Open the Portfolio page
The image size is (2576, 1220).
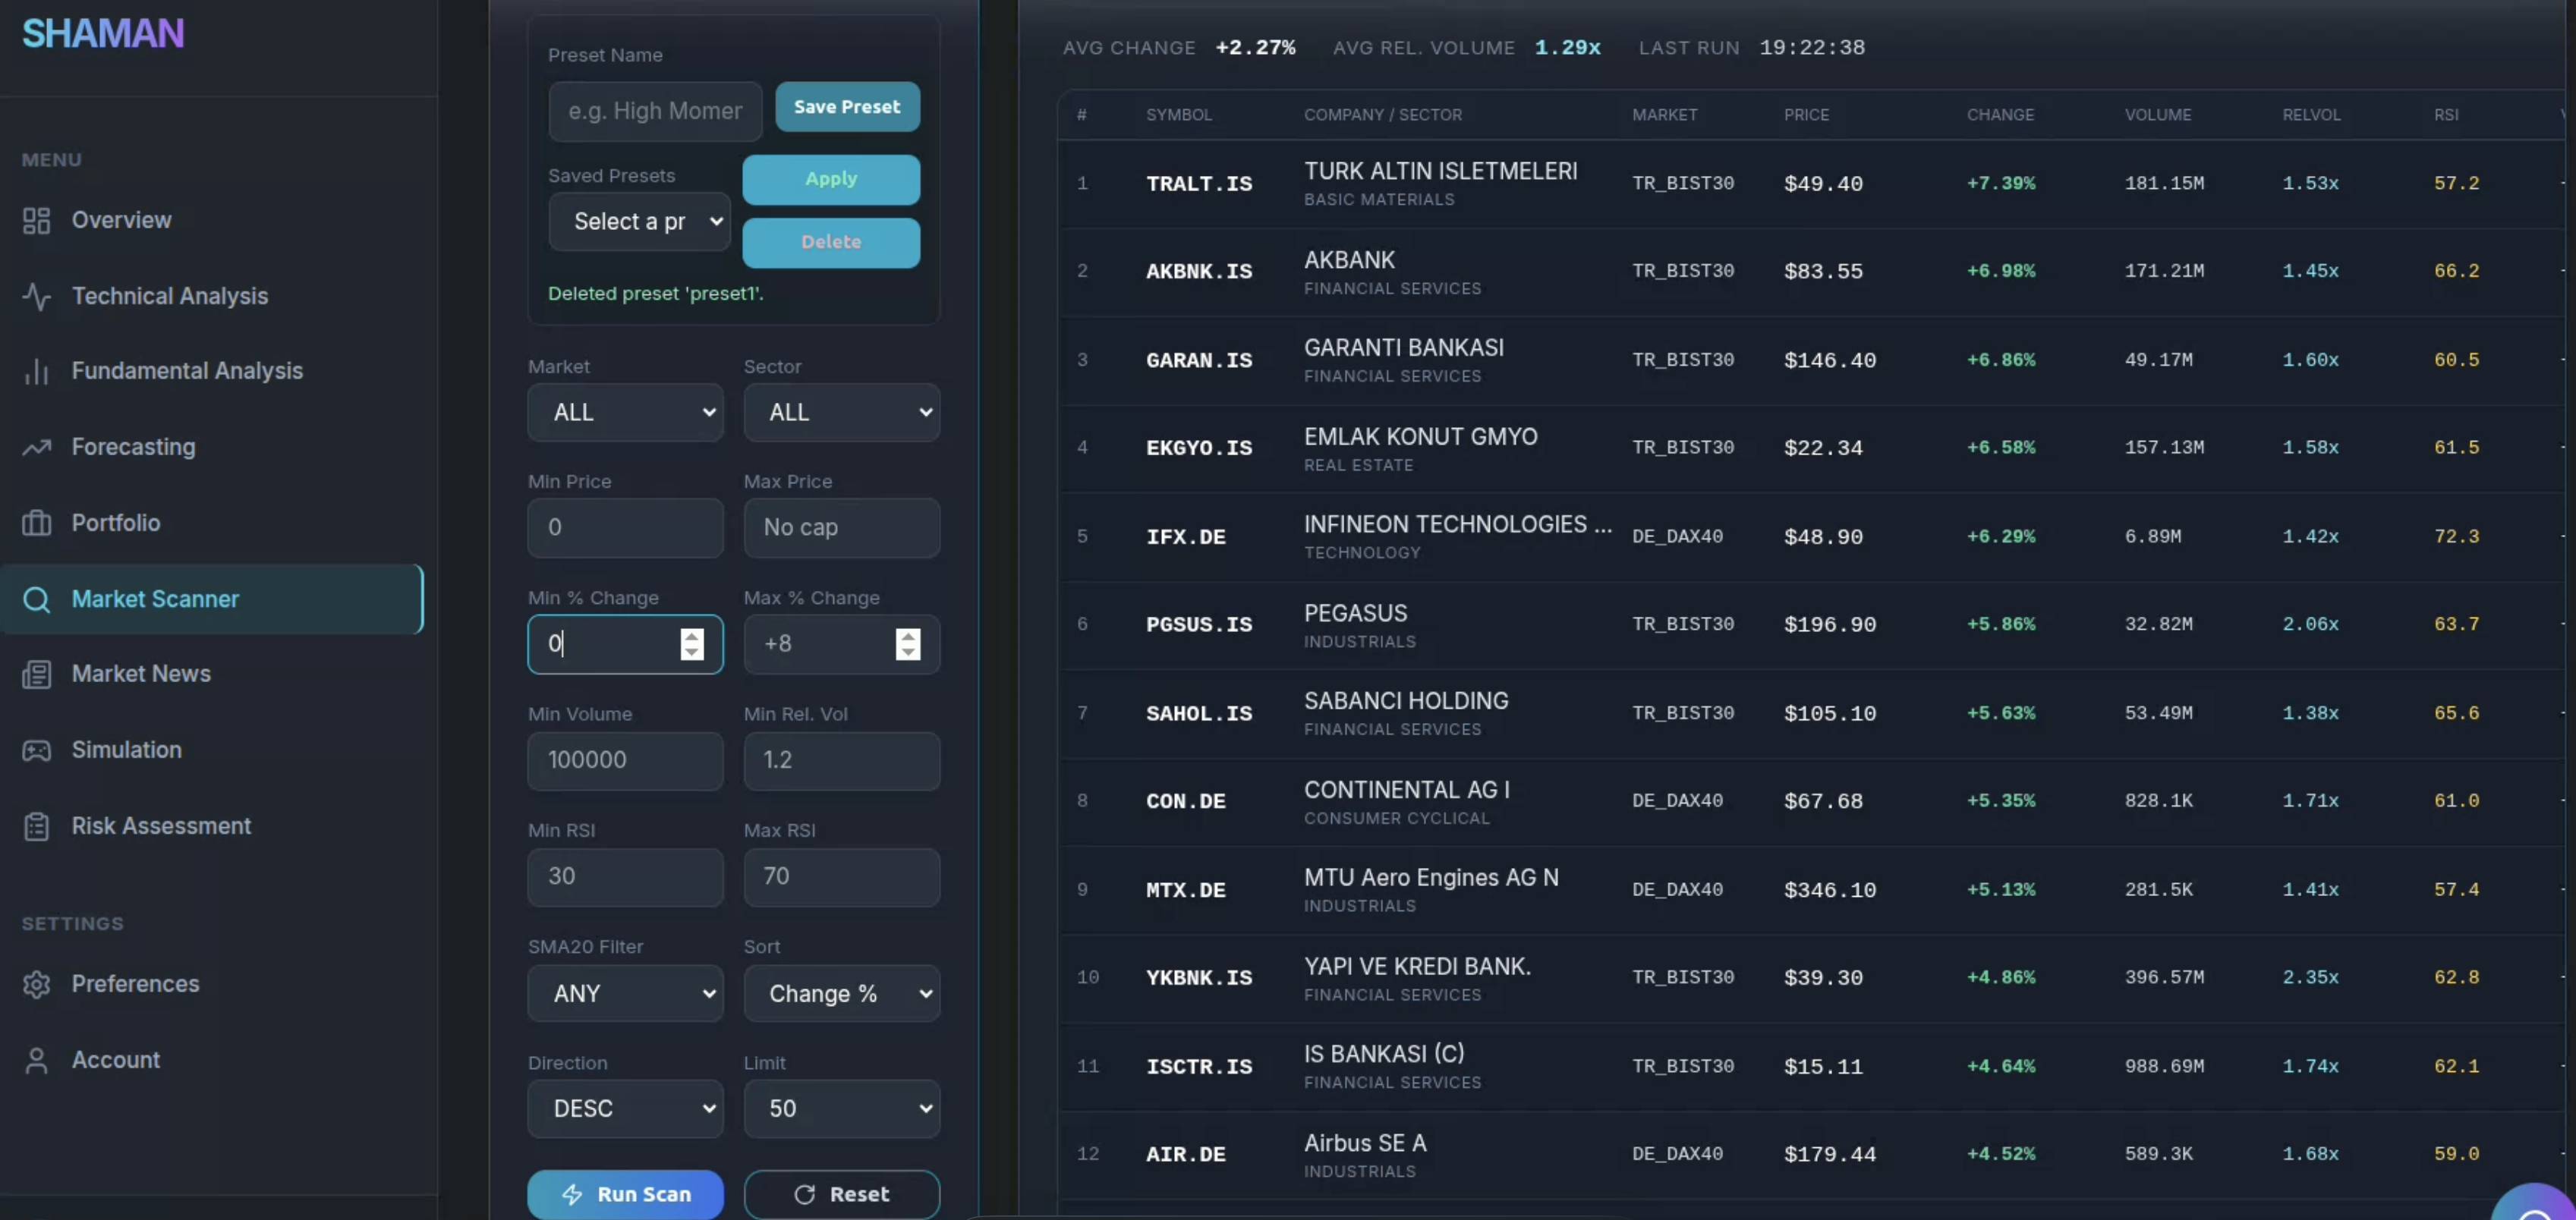coord(115,523)
